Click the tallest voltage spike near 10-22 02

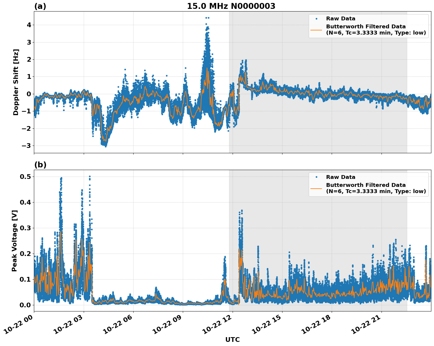(61, 178)
